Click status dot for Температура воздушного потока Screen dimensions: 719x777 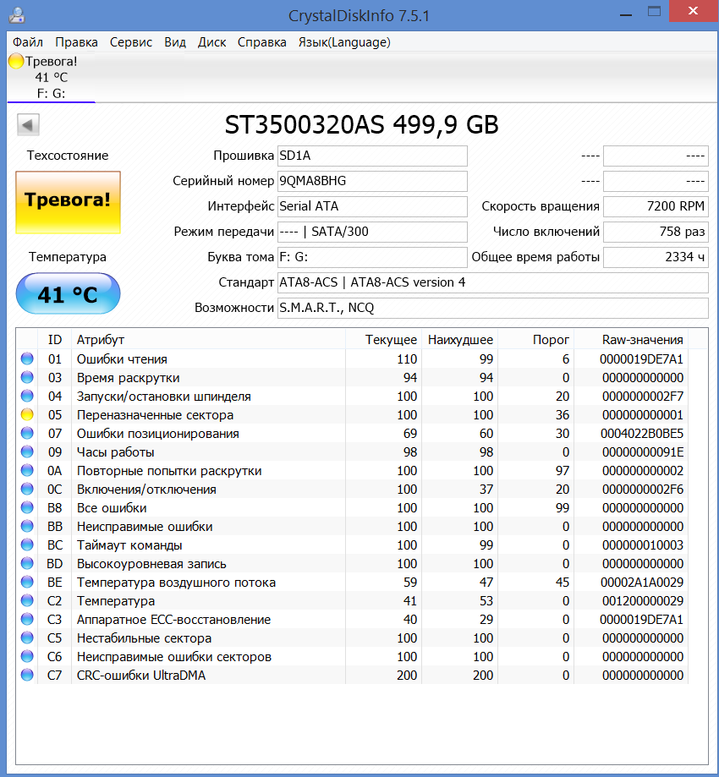pyautogui.click(x=27, y=582)
